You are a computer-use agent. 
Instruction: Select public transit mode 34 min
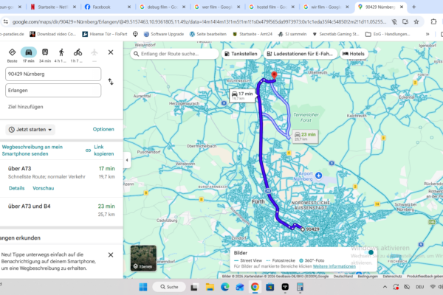(45, 52)
